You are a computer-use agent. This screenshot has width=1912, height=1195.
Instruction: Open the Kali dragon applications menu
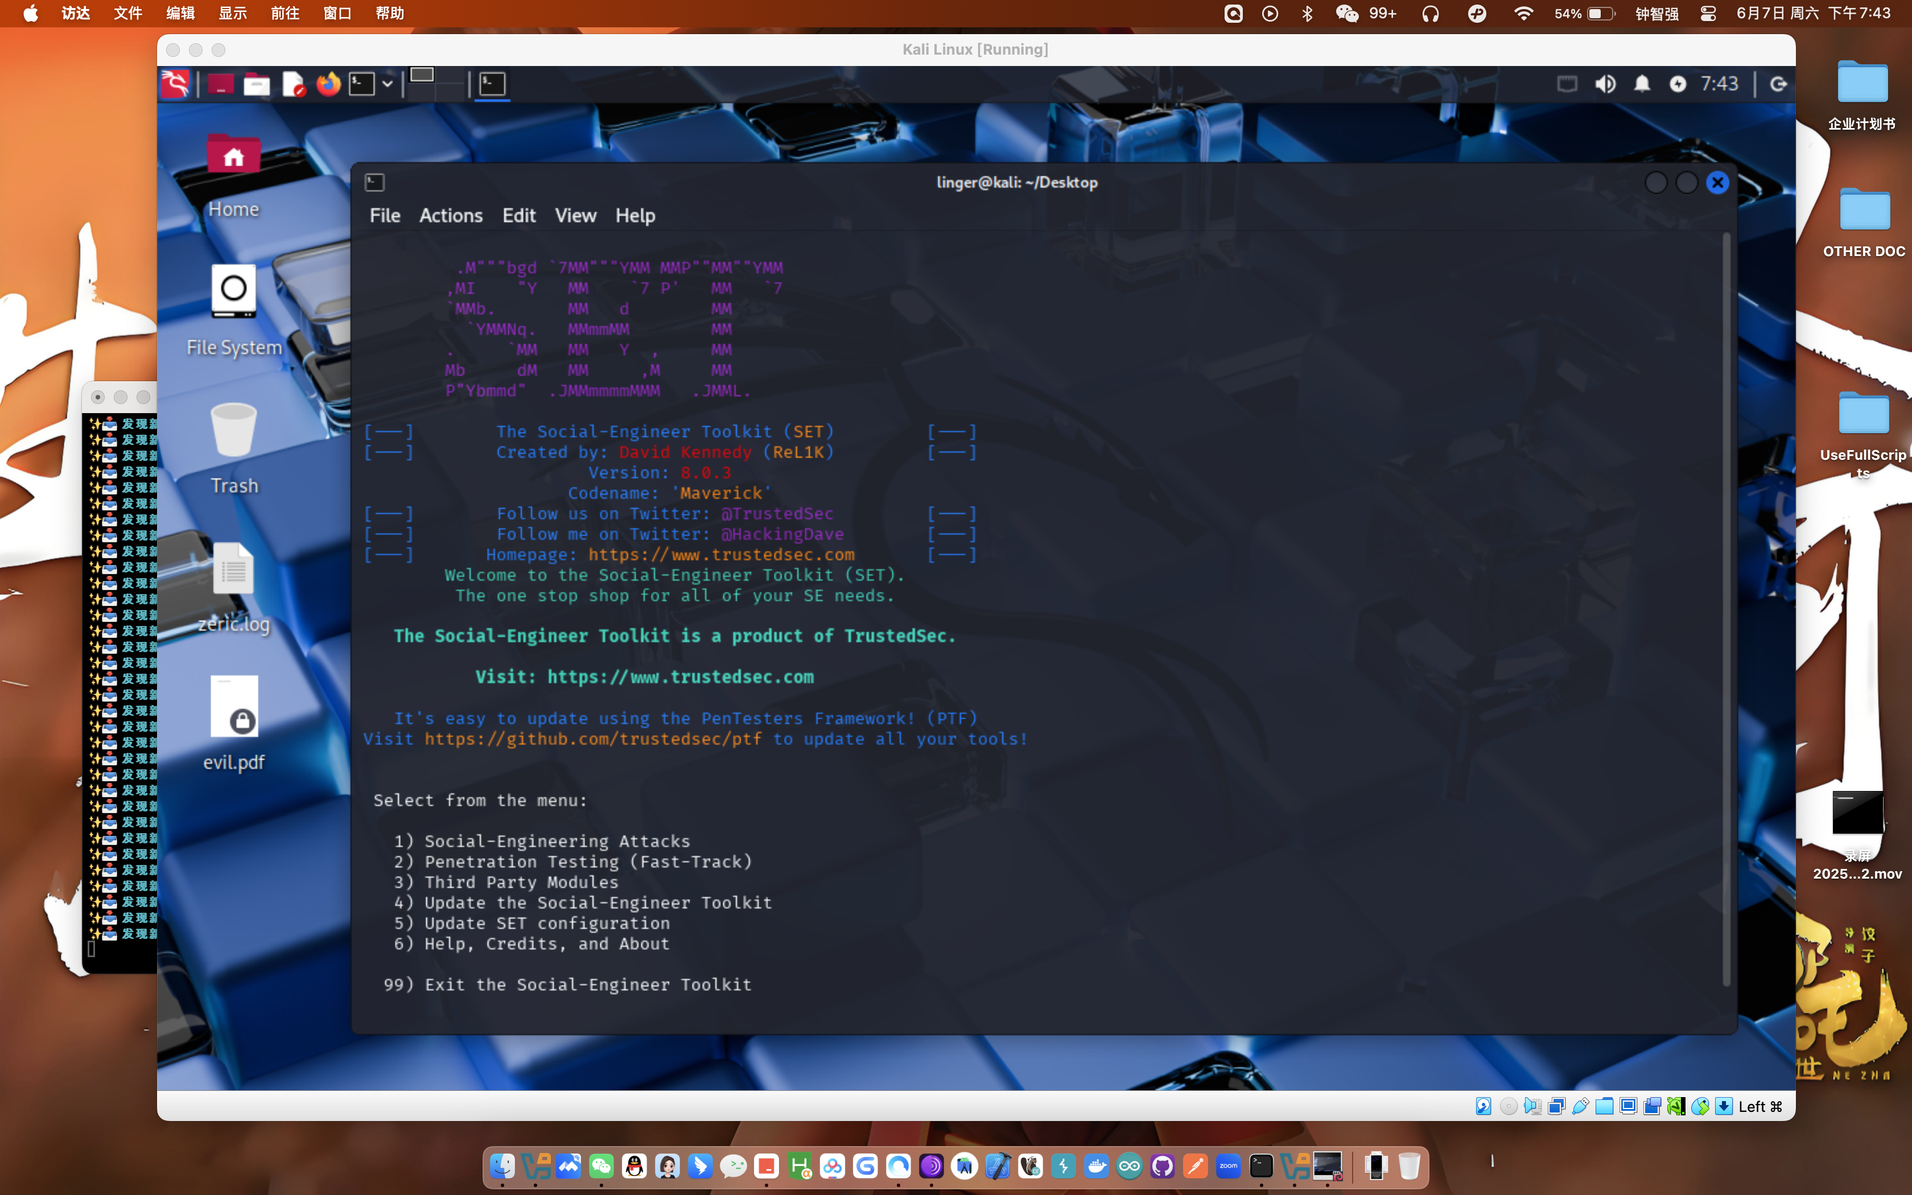(x=175, y=84)
